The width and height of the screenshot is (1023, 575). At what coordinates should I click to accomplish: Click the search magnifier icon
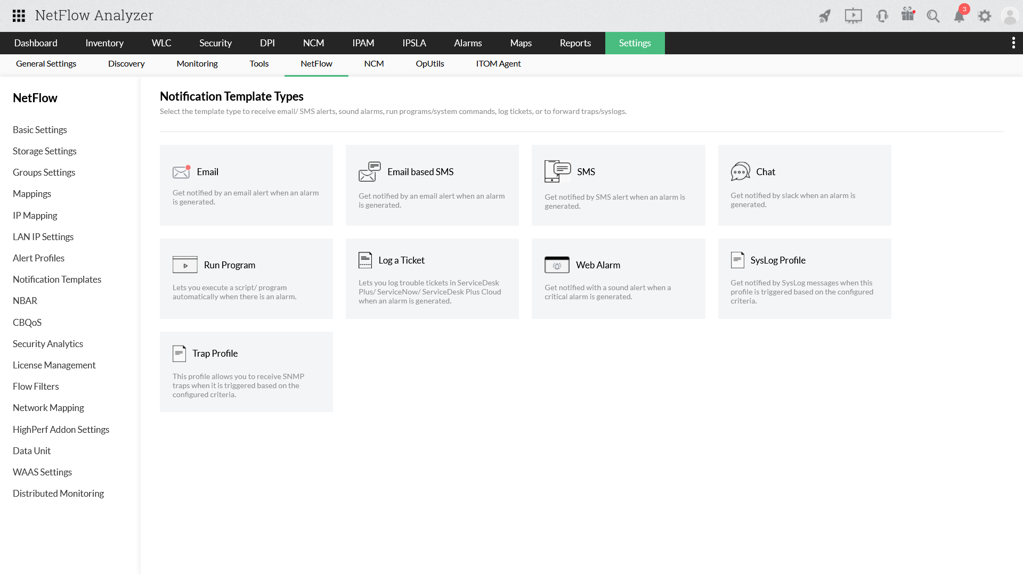point(933,16)
